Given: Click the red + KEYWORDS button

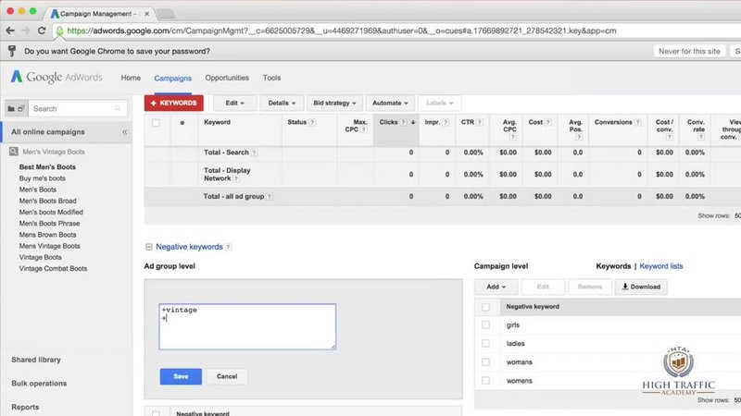Looking at the screenshot, I should pos(174,103).
